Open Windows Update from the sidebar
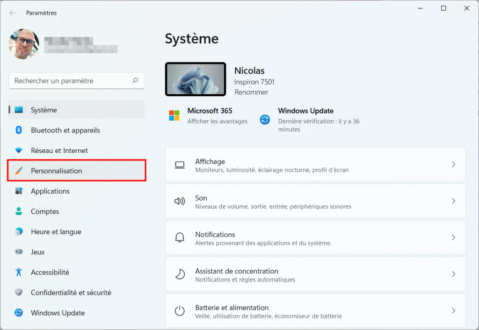Viewport: 479px width, 330px height. [x=77, y=313]
